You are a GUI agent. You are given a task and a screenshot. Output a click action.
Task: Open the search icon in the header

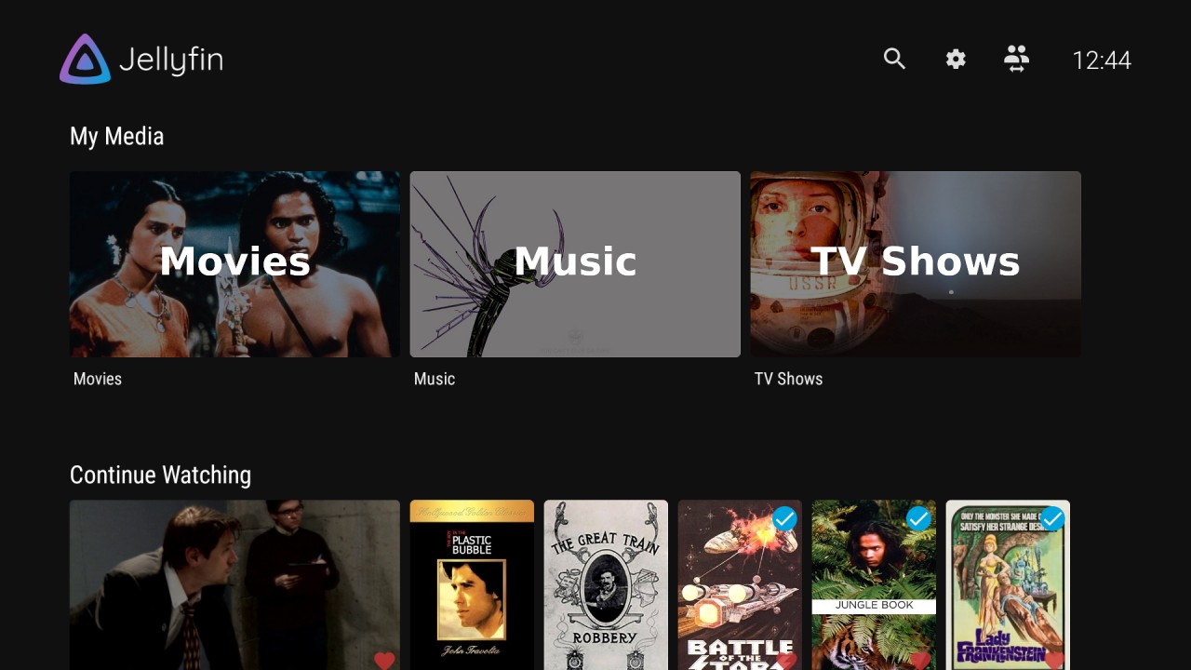point(894,60)
